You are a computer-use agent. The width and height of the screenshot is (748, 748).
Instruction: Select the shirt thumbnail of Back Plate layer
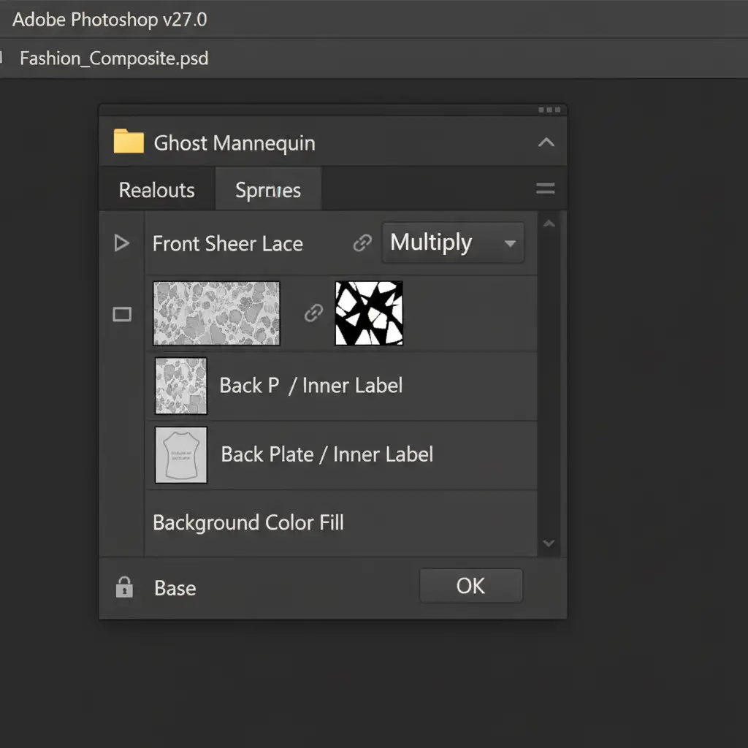click(x=181, y=455)
